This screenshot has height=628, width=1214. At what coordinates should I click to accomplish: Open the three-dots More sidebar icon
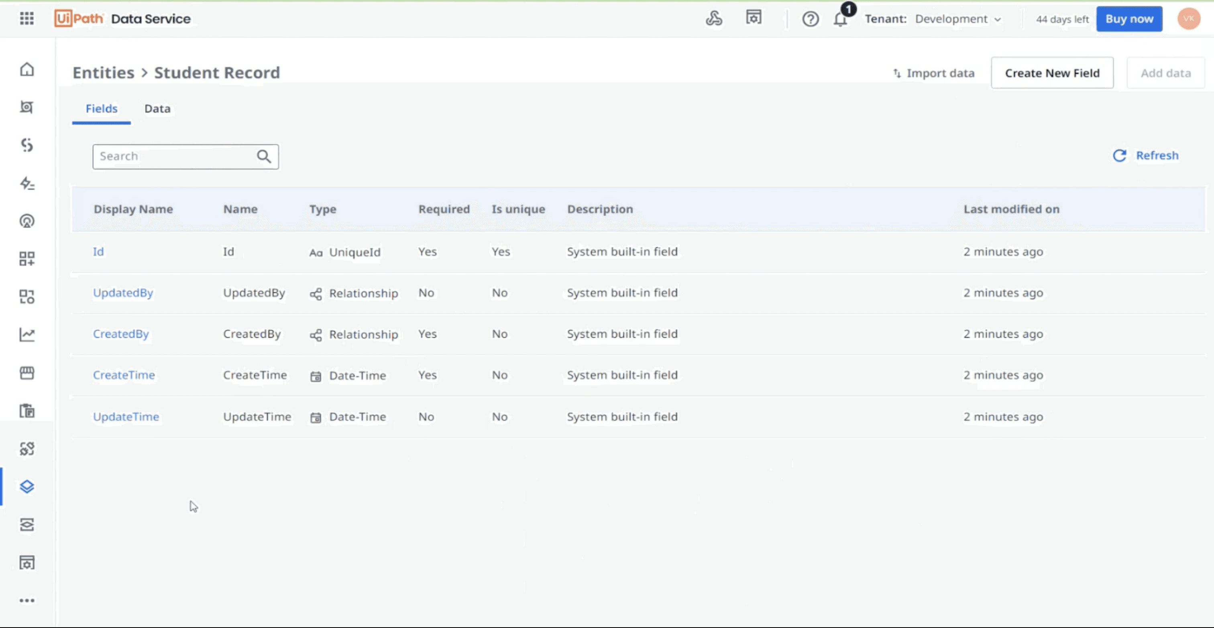point(27,600)
